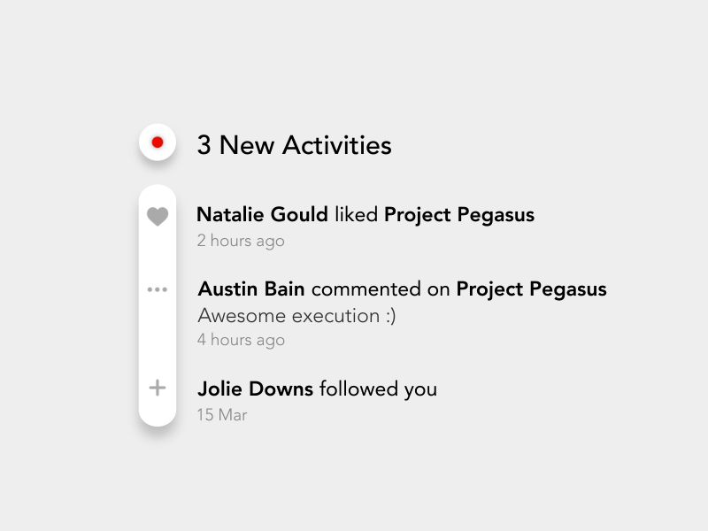Click the plus follow icon

tap(158, 388)
